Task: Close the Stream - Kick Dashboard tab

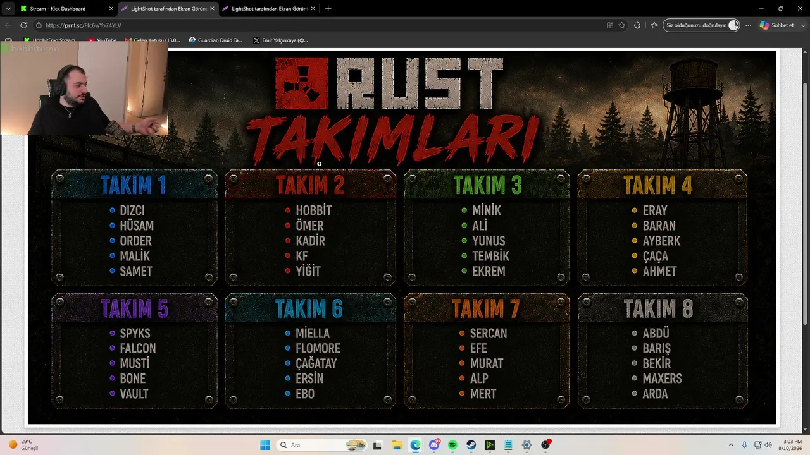Action: coord(111,9)
